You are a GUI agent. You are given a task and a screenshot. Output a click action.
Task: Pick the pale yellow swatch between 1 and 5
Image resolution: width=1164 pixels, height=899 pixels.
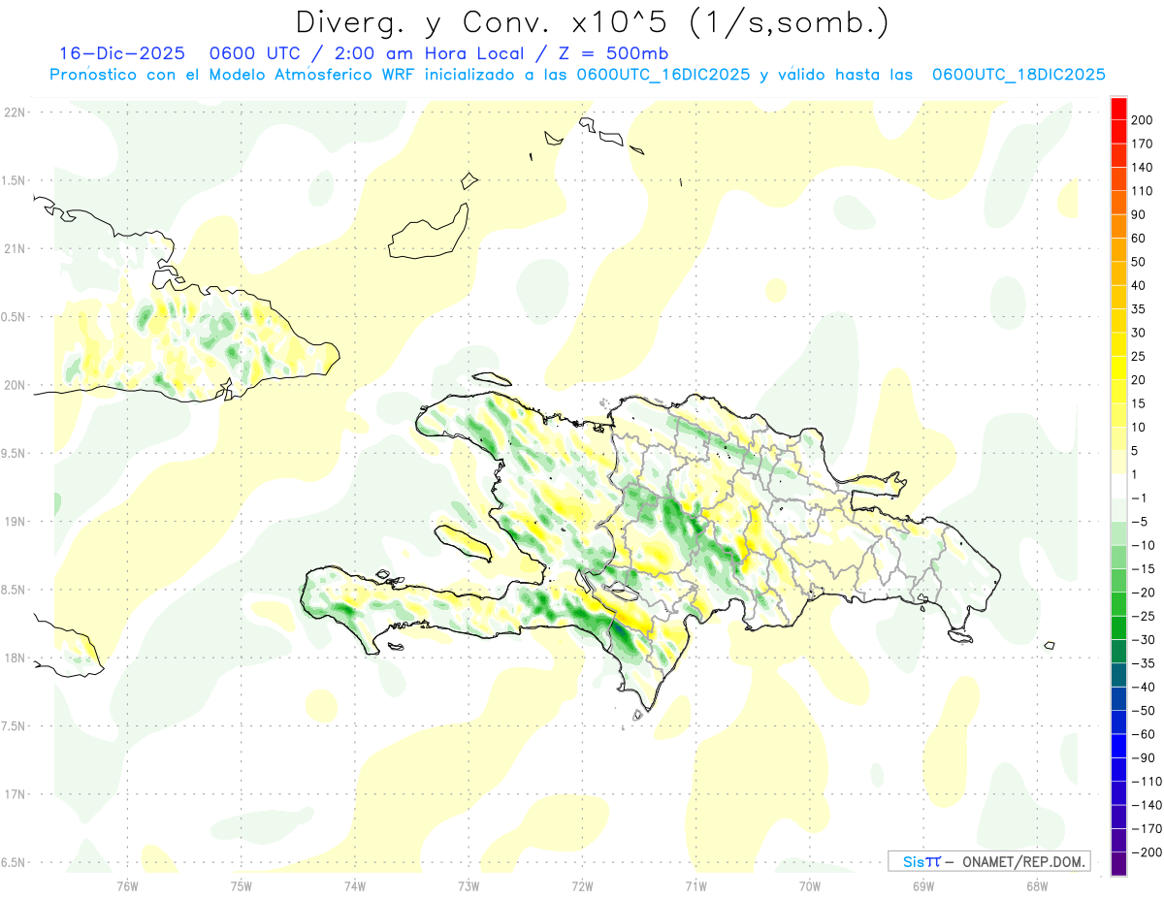point(1118,464)
